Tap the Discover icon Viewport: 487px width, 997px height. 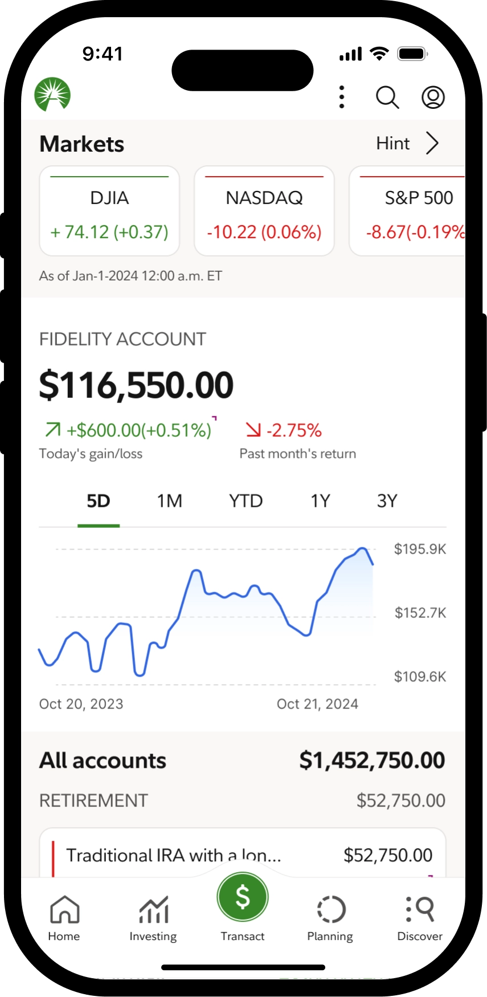pos(420,917)
